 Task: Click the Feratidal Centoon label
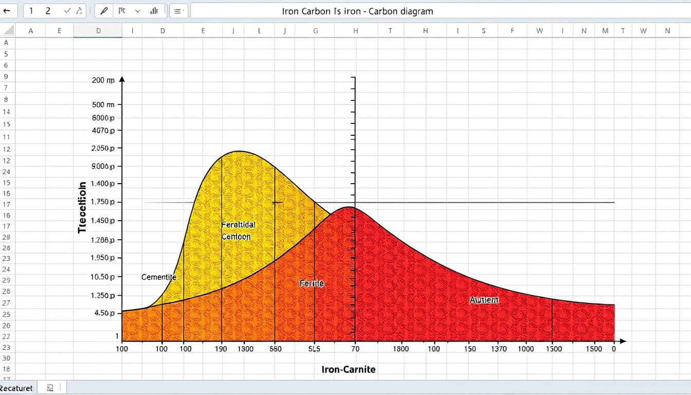click(238, 231)
